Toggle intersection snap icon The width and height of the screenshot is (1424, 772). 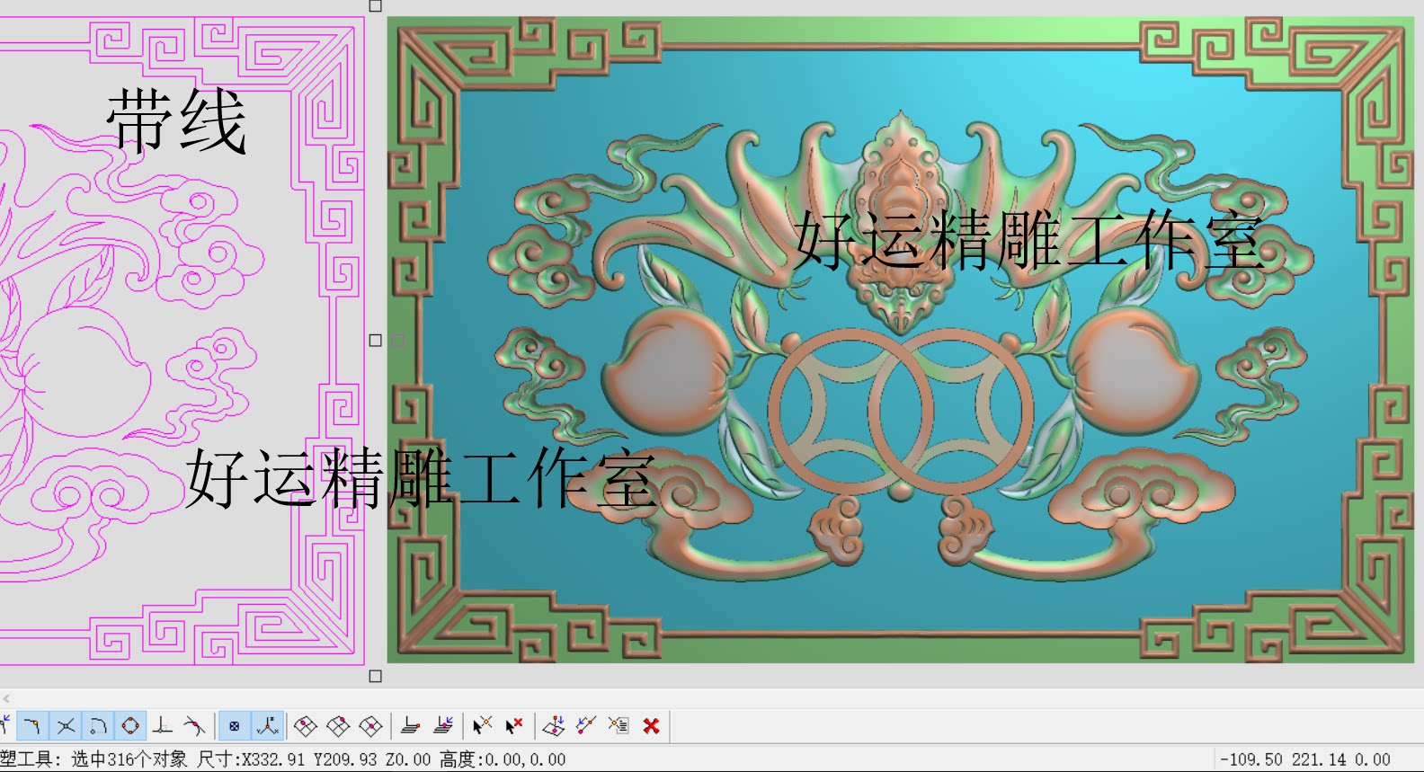click(x=66, y=725)
